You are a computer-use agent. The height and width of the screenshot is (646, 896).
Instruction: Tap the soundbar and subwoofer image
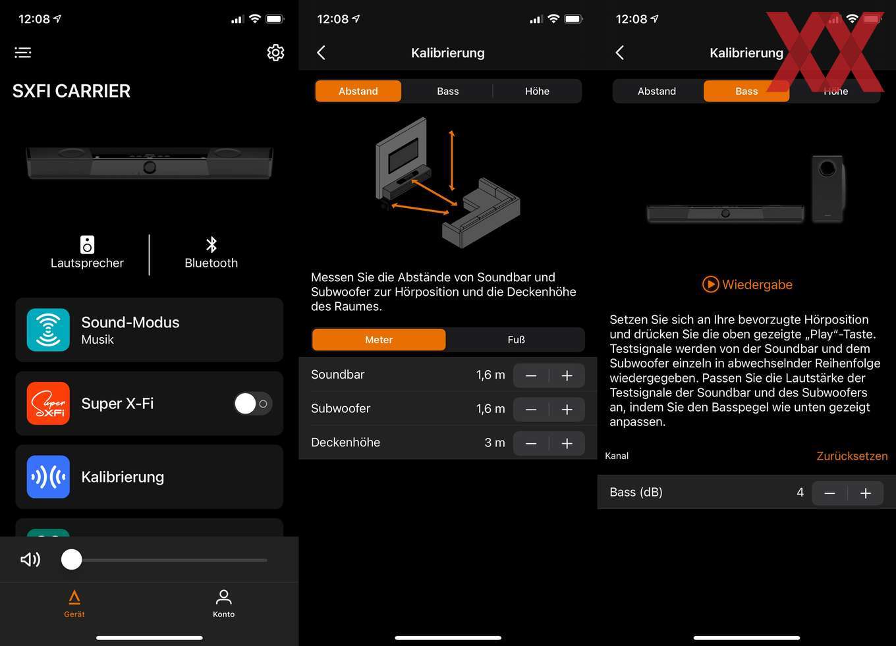click(x=746, y=190)
